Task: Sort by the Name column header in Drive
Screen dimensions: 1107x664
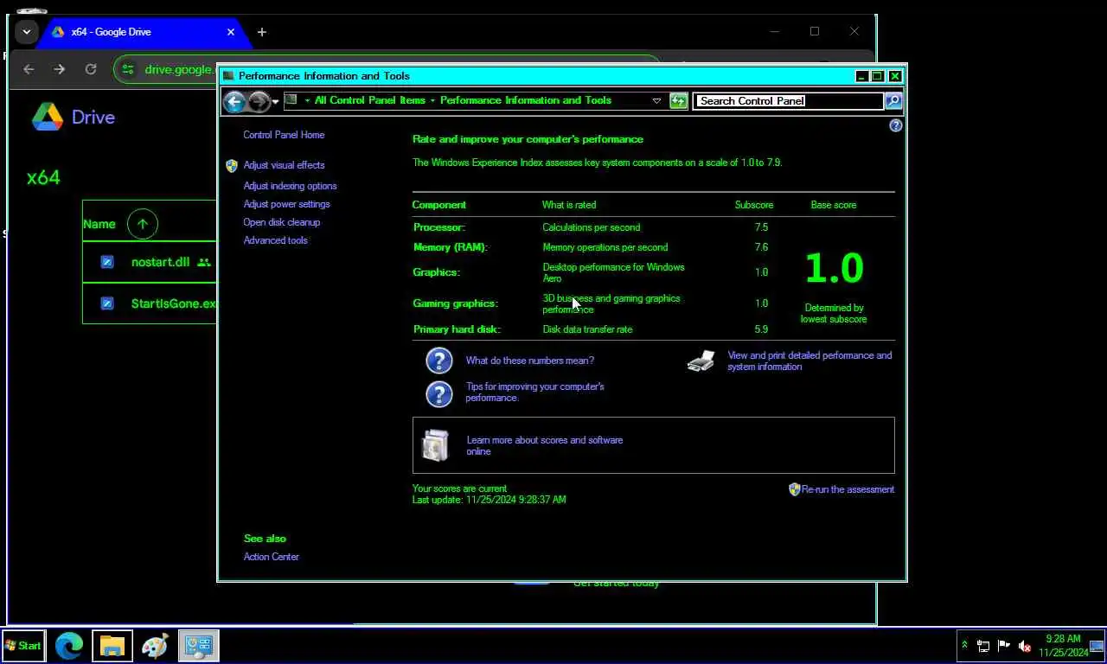Action: pyautogui.click(x=99, y=224)
